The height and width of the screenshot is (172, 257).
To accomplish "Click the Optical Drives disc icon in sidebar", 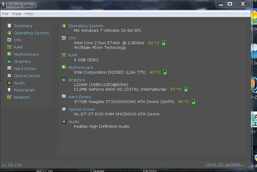I will point(9,76).
